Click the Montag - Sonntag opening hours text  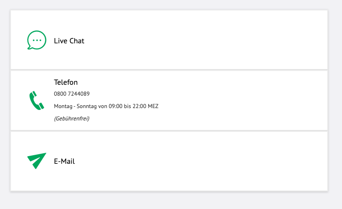pyautogui.click(x=106, y=106)
